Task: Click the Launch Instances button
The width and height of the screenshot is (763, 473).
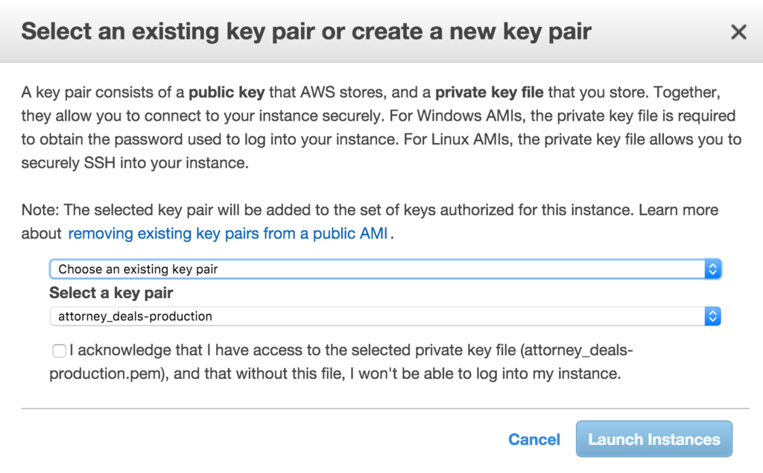Action: point(653,439)
